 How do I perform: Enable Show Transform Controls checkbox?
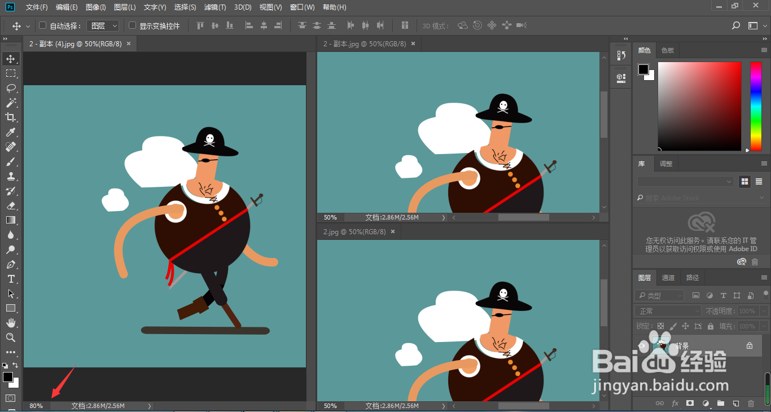[133, 25]
